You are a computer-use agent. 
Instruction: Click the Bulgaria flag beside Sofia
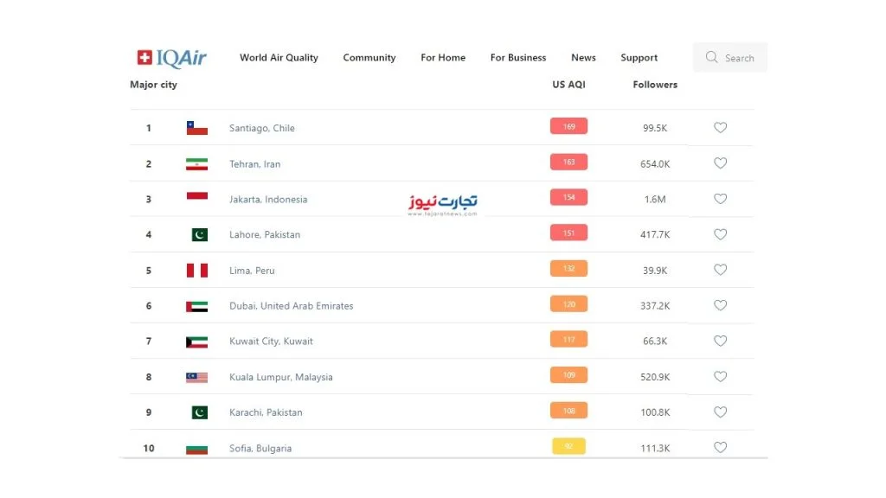[x=196, y=450]
